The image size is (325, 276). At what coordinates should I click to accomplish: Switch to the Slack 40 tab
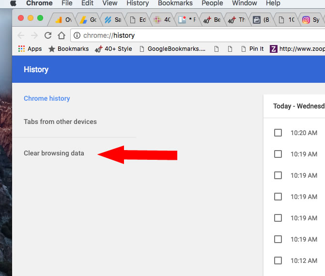click(163, 20)
